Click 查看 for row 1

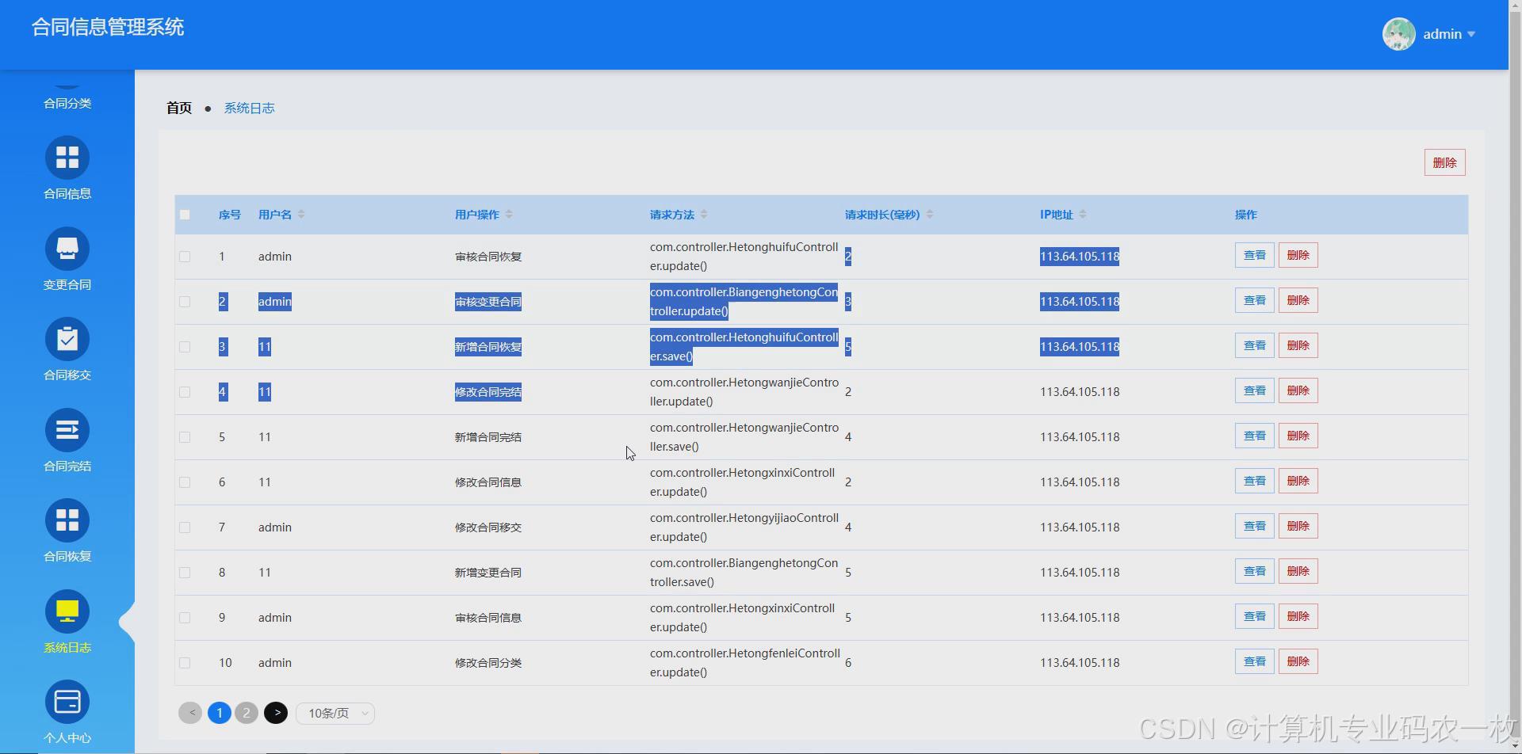tap(1254, 255)
